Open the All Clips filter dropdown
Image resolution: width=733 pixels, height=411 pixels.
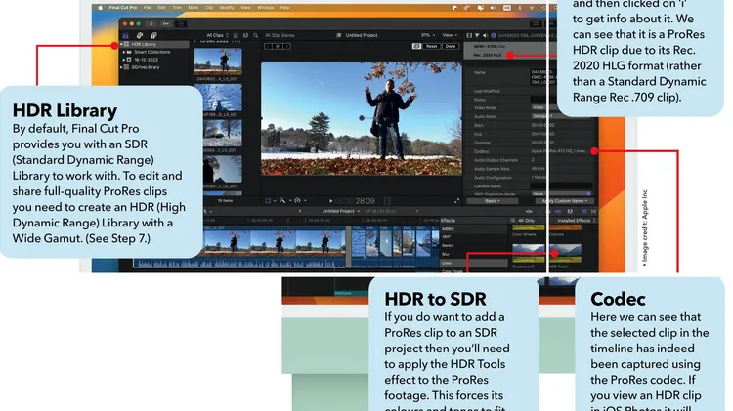217,35
